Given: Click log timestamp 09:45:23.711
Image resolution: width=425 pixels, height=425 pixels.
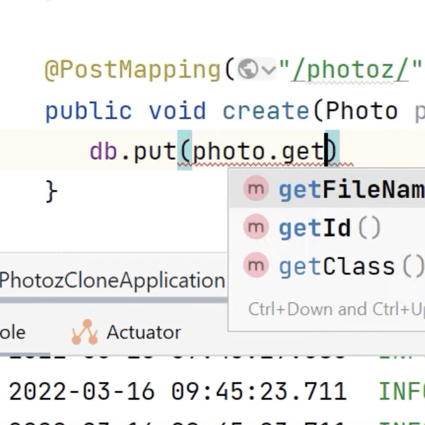Looking at the screenshot, I should pyautogui.click(x=259, y=391).
